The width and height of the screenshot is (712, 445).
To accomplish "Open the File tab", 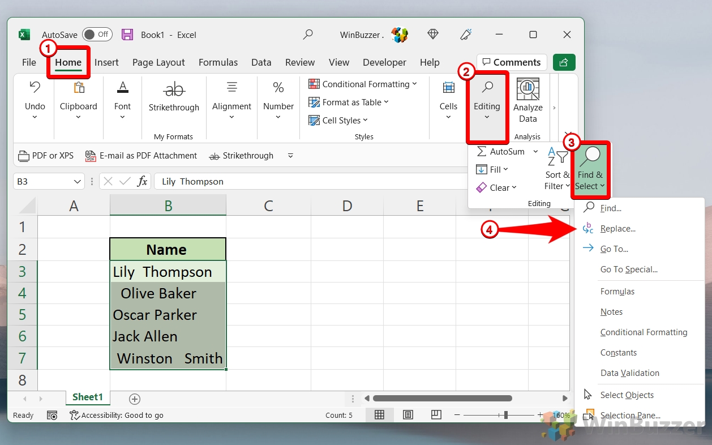I will (29, 62).
